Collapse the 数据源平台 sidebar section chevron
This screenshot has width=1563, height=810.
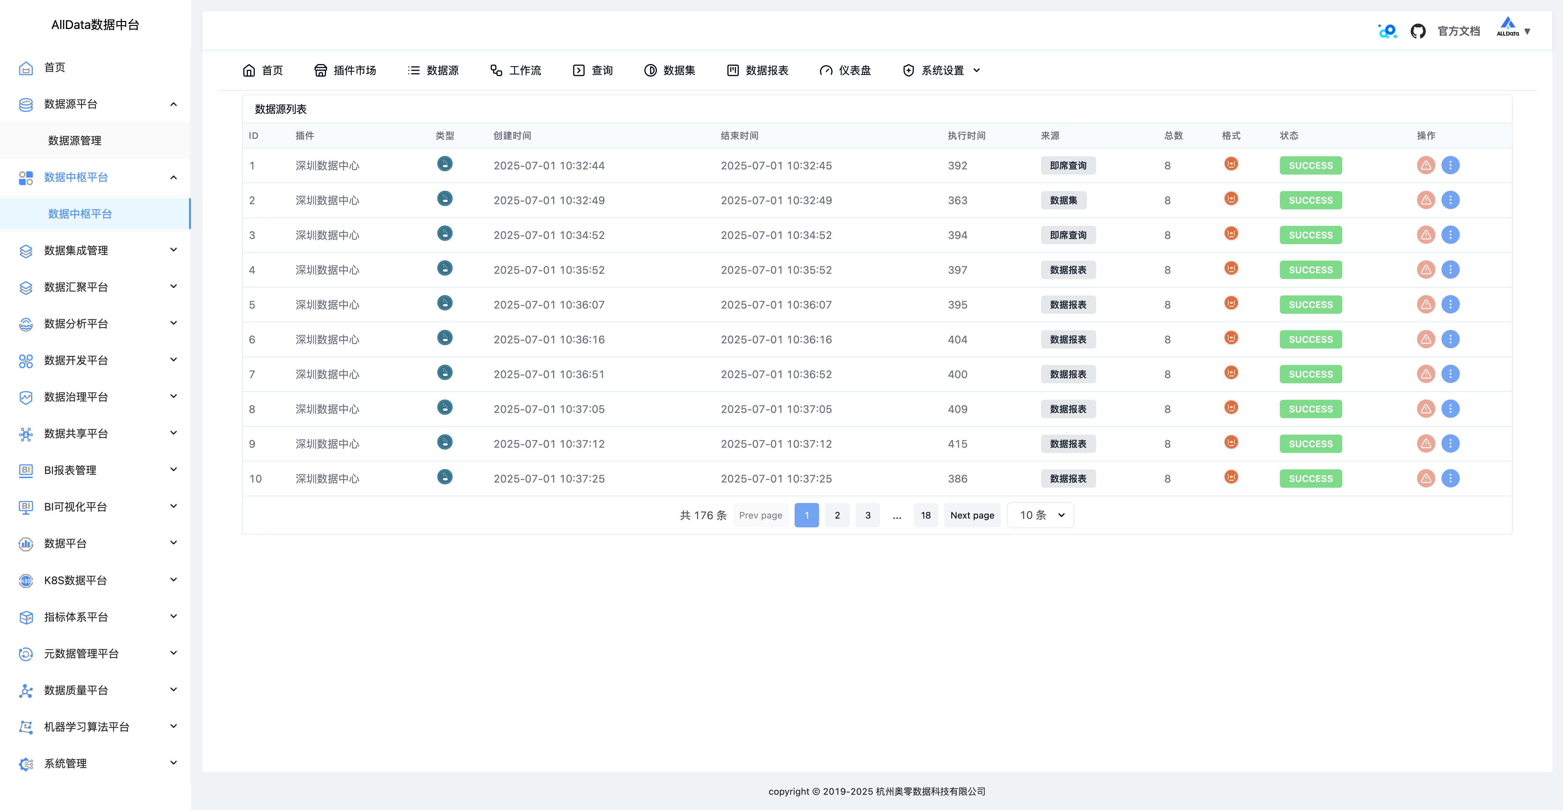[x=173, y=104]
